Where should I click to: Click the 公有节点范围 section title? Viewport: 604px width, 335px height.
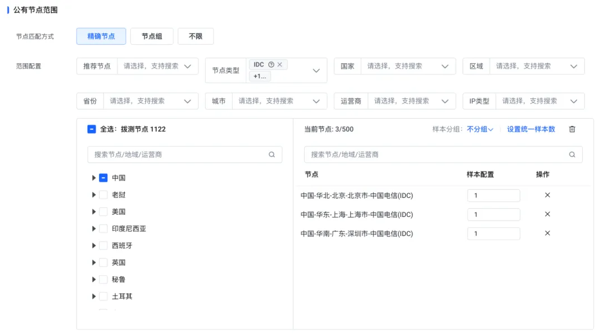pos(35,10)
